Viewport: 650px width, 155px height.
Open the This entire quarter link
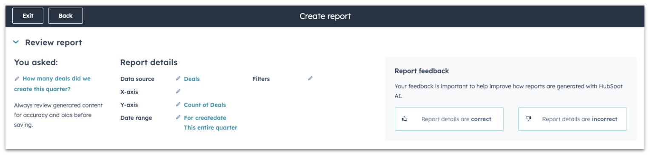point(211,127)
